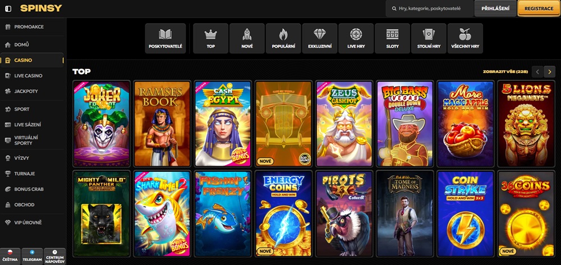561x265 pixels.
Task: Open More Magic Apple game
Action: tap(466, 124)
